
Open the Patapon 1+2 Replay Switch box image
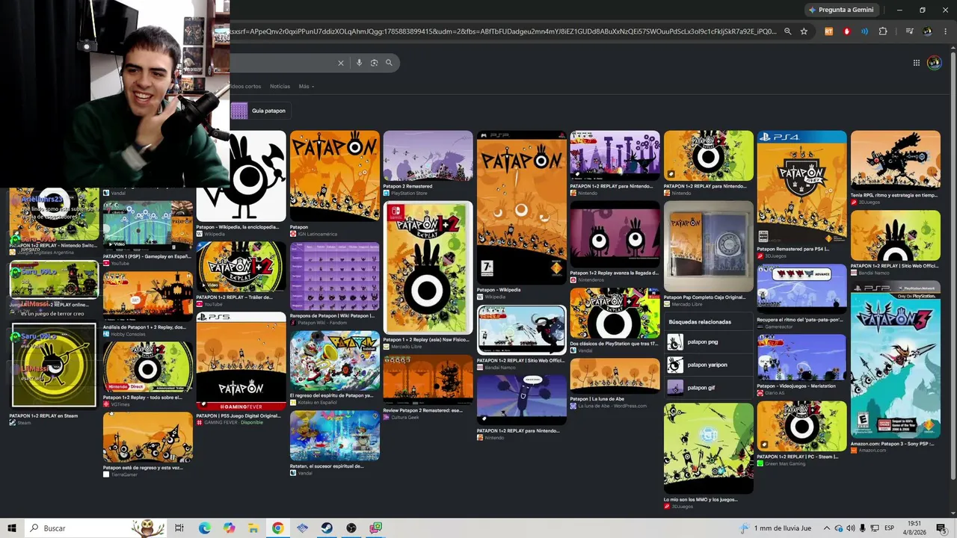428,268
